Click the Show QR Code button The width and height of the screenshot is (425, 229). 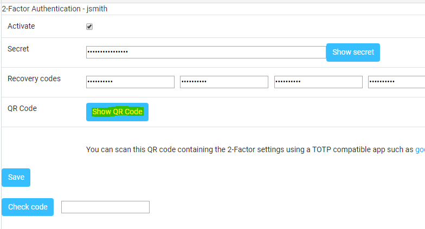(x=117, y=112)
